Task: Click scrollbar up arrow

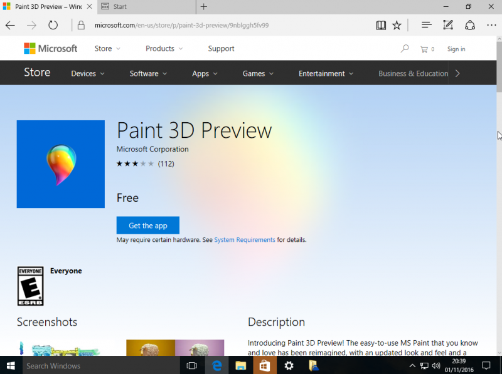Action: pos(499,39)
